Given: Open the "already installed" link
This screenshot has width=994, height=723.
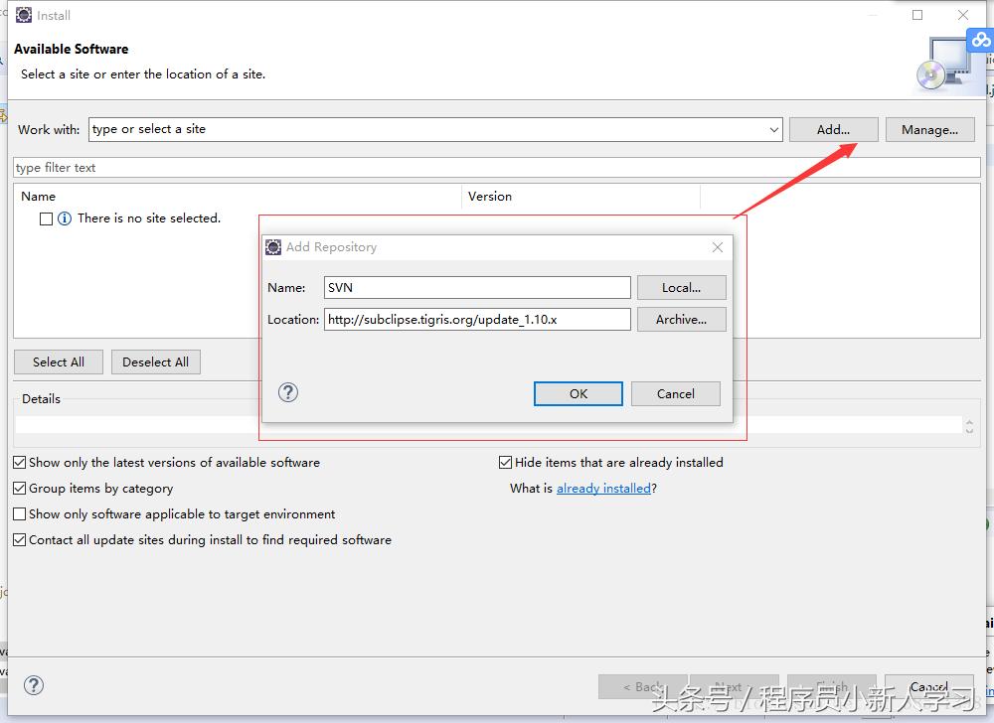Looking at the screenshot, I should (603, 488).
